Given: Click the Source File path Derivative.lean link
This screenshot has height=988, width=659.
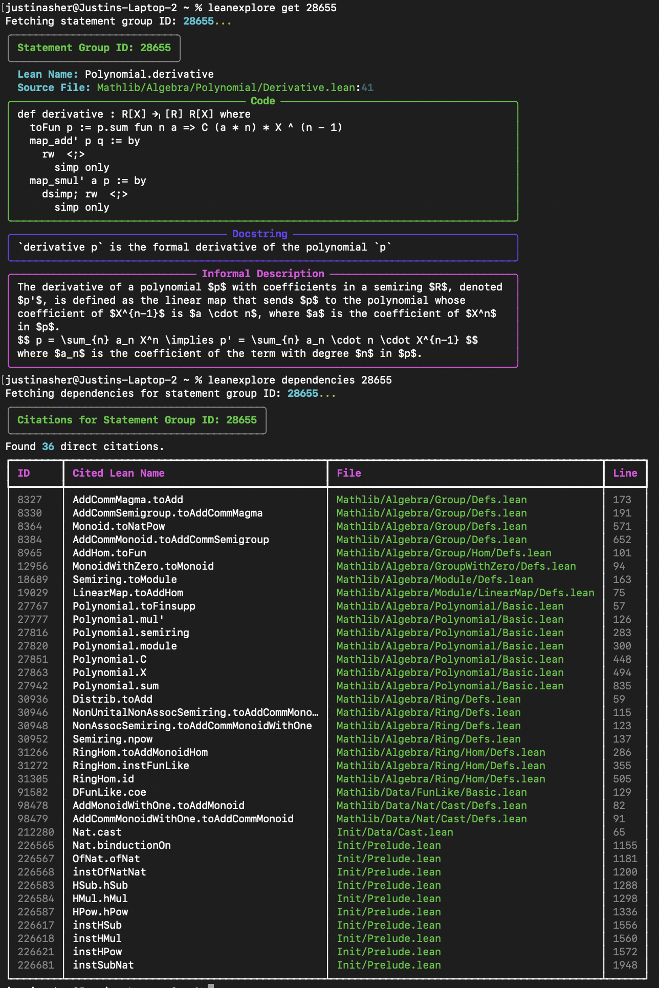Looking at the screenshot, I should [x=225, y=87].
